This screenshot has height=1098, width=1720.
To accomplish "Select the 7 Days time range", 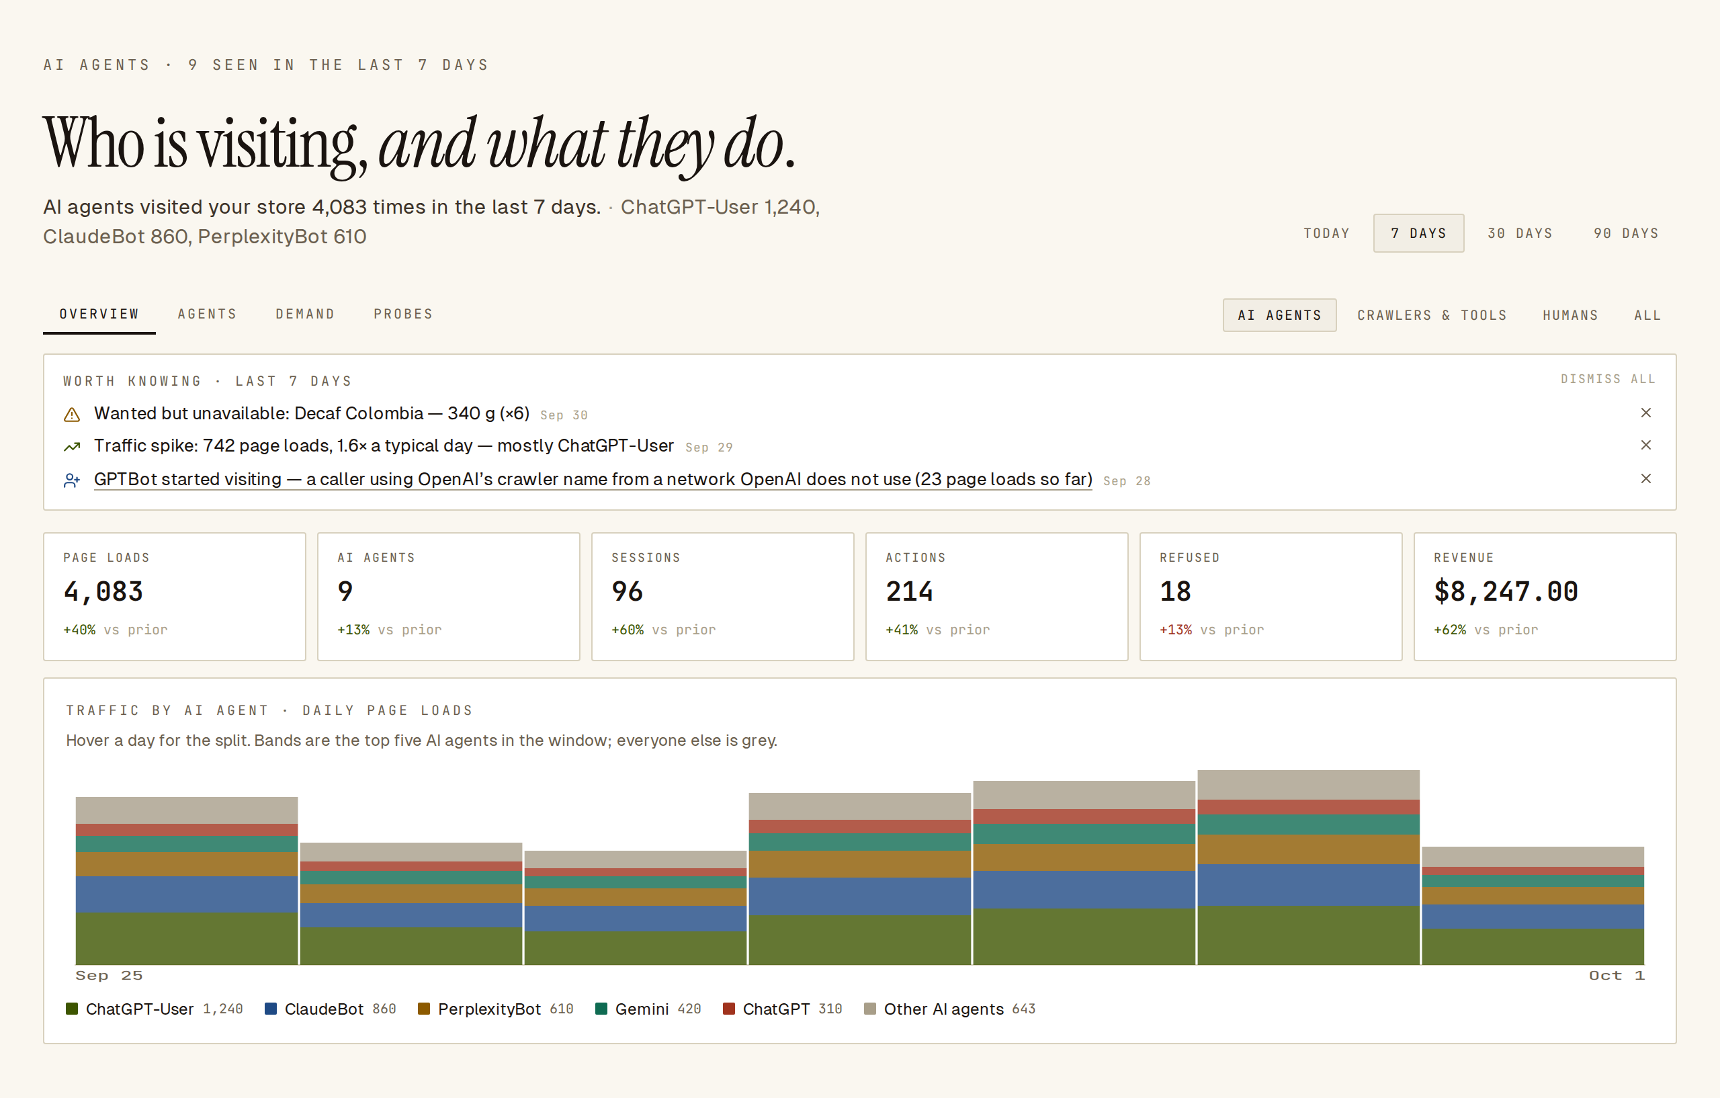I will point(1418,234).
